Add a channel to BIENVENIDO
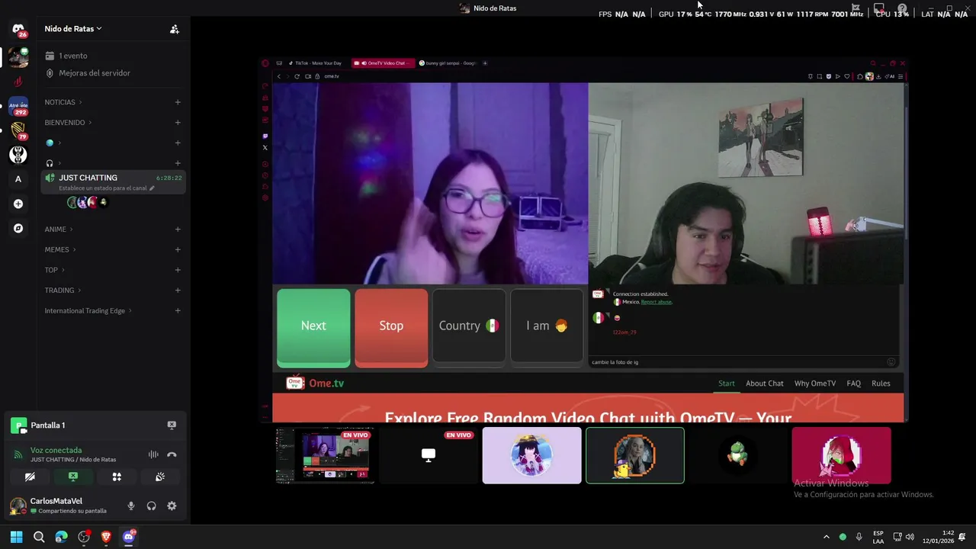The width and height of the screenshot is (976, 549). point(178,123)
